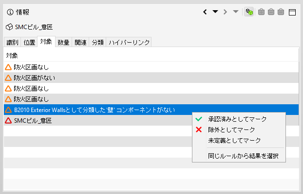Open the 関連 tab
The width and height of the screenshot is (303, 194).
(x=80, y=42)
